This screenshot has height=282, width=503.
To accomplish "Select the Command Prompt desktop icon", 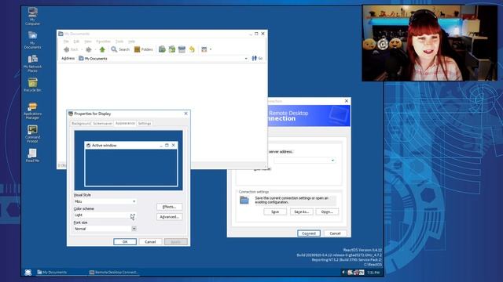I will 33,134.
